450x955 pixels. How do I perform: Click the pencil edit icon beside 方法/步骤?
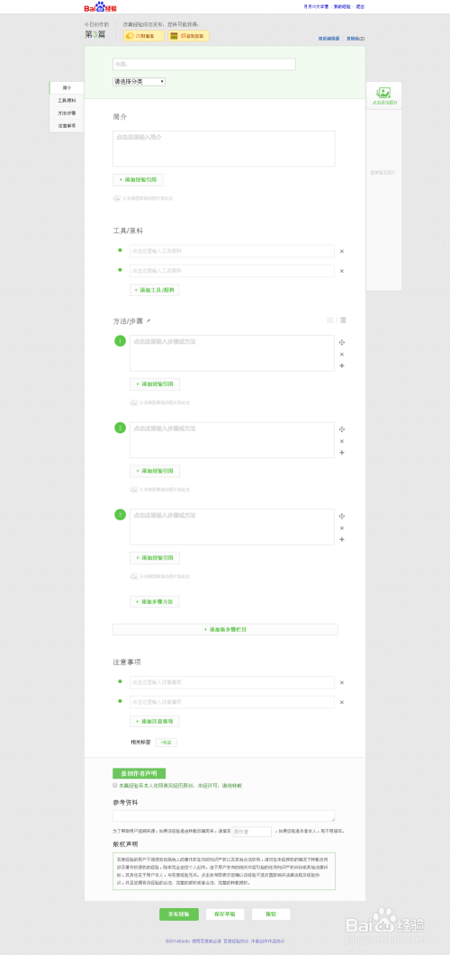[x=148, y=320]
